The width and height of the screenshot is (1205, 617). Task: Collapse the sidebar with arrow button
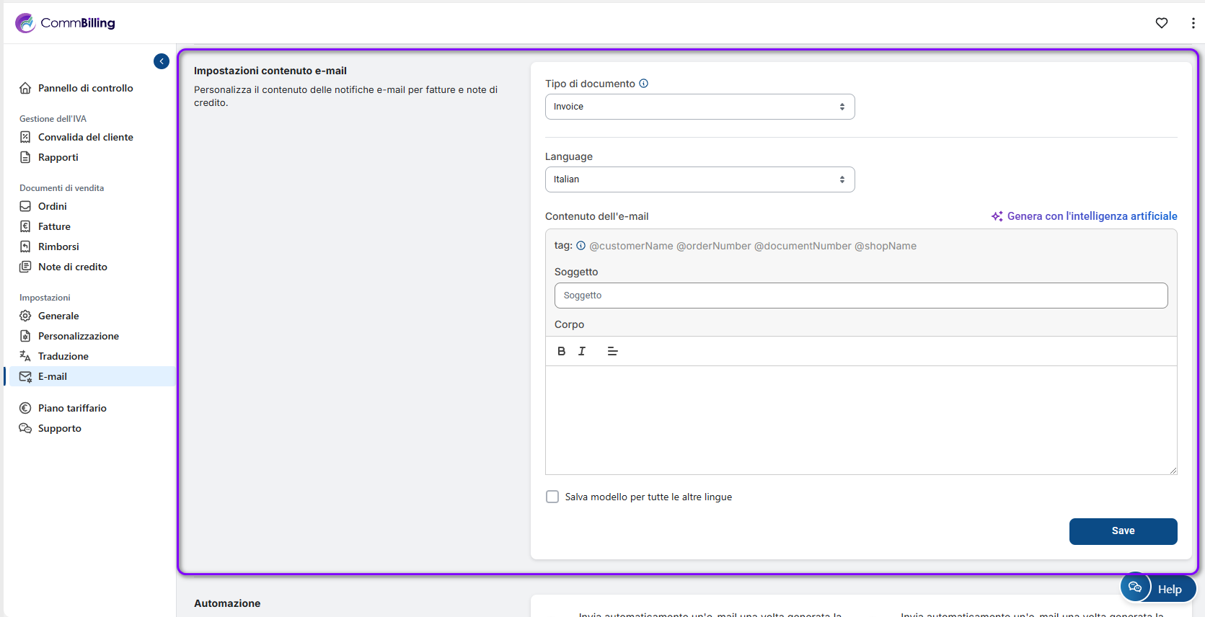point(162,61)
